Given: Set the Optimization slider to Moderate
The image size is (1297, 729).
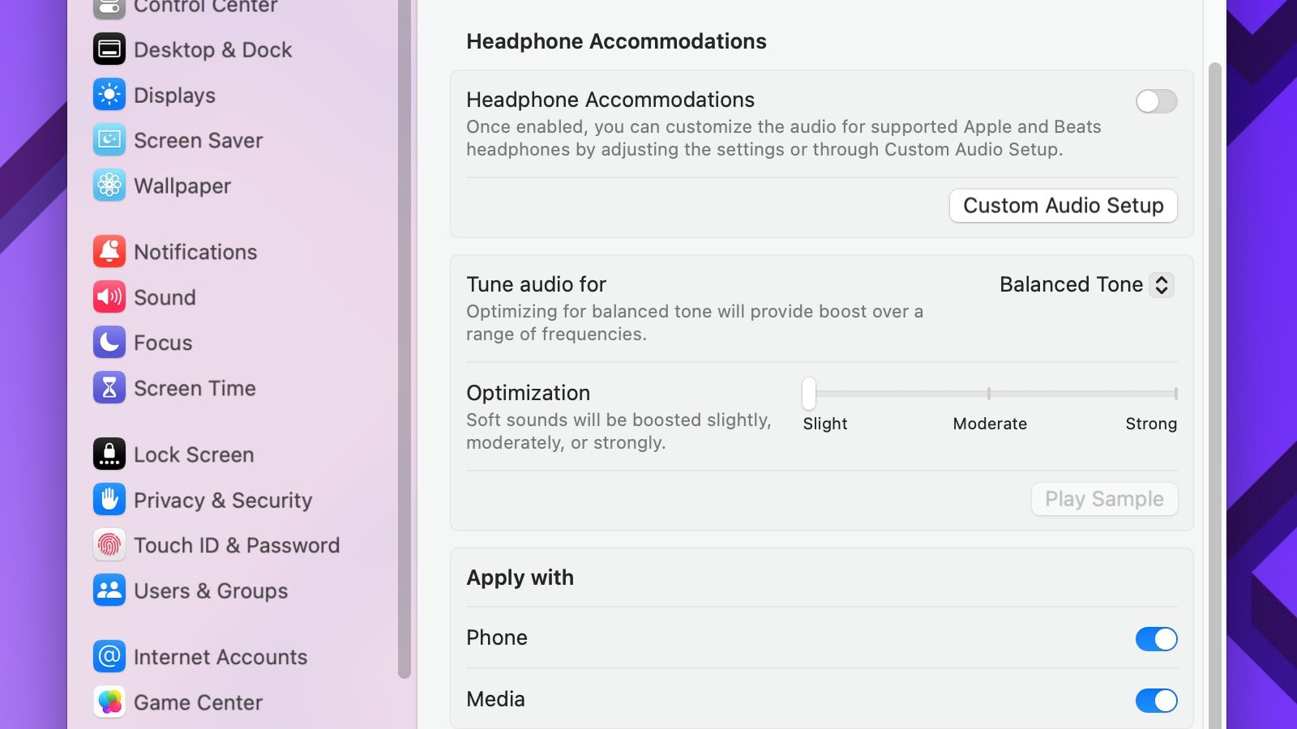Looking at the screenshot, I should tap(989, 394).
